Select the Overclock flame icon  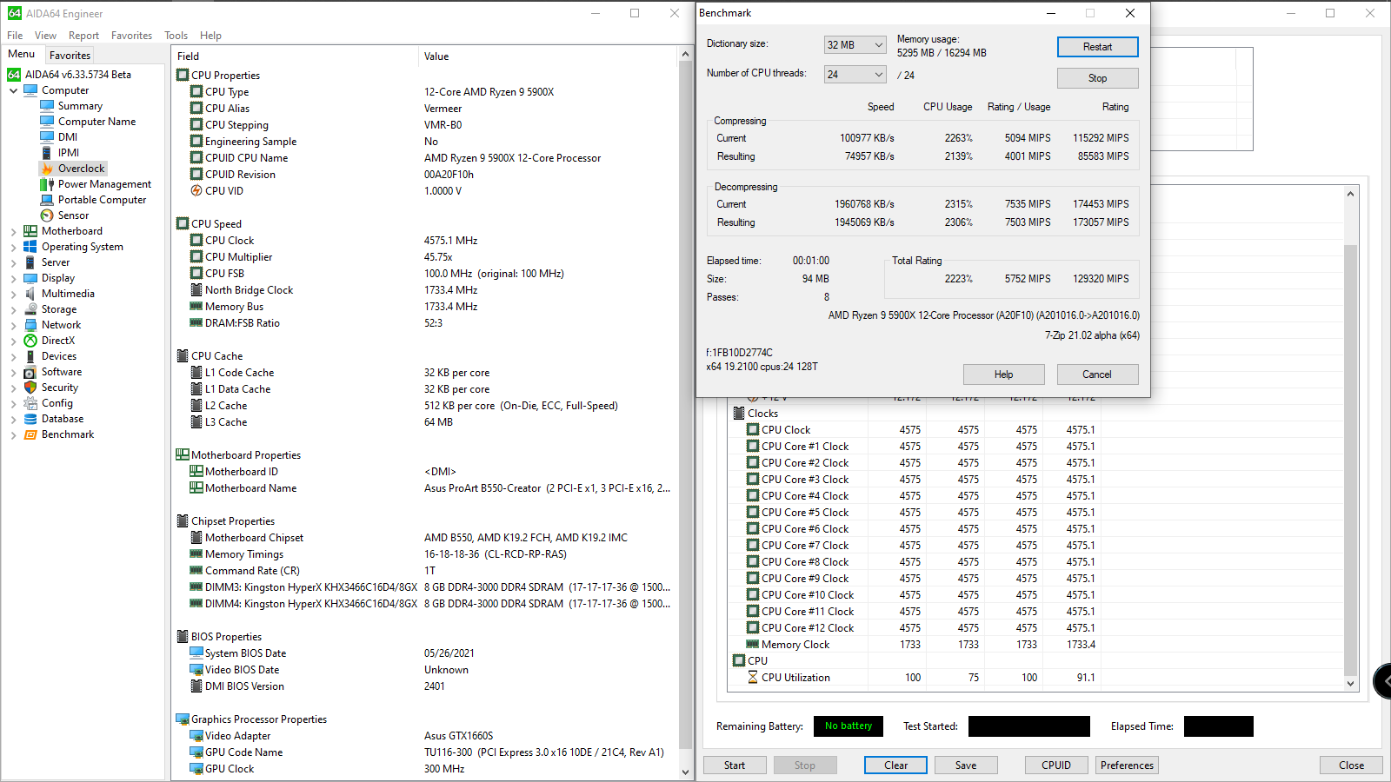tap(47, 169)
